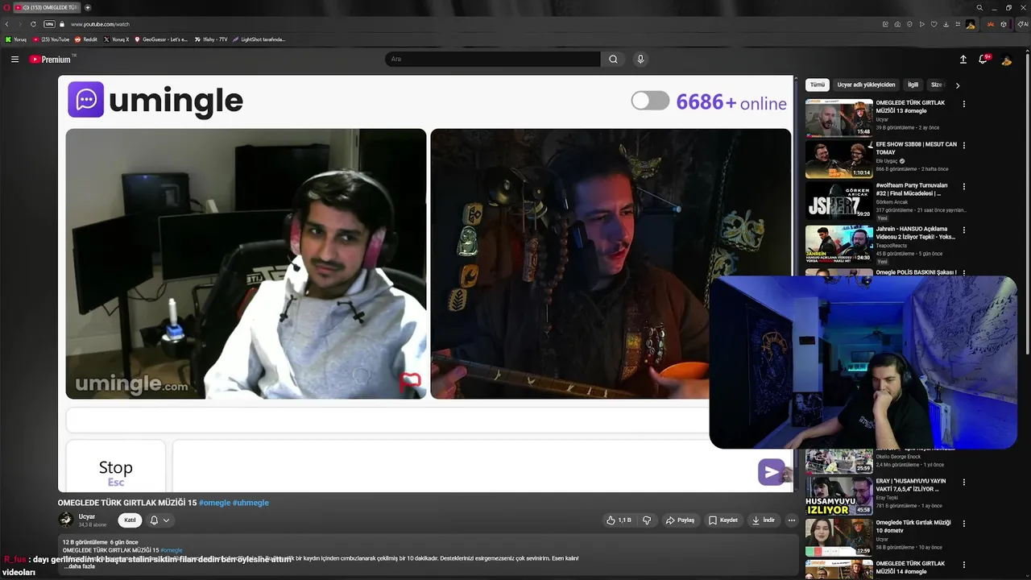Open a new browser tab
Image resolution: width=1031 pixels, height=580 pixels.
(x=88, y=7)
